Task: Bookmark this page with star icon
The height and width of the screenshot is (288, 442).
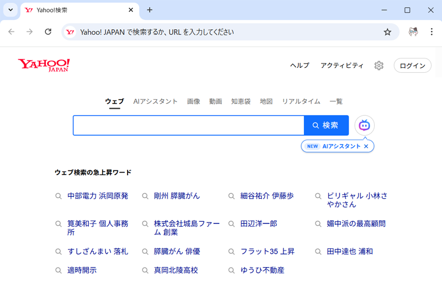Action: point(388,32)
